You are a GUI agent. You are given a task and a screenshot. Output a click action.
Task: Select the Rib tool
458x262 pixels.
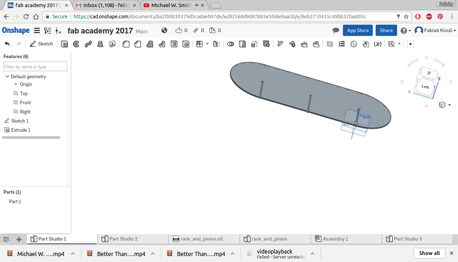(x=162, y=44)
